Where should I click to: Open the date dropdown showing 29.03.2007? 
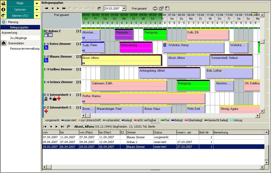[124, 8]
